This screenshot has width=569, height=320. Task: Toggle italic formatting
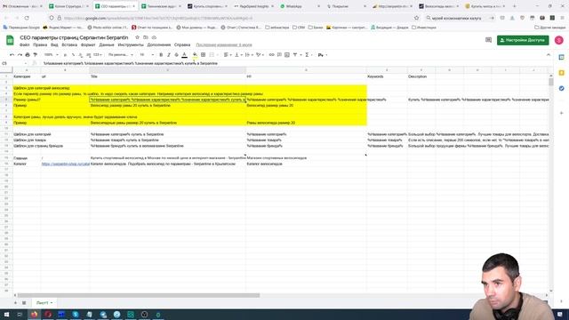(168, 55)
